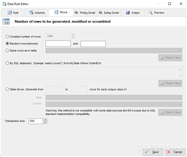Screen dimensions: 187x157
Task: Switch to the Columns tab
Action: tap(37, 13)
